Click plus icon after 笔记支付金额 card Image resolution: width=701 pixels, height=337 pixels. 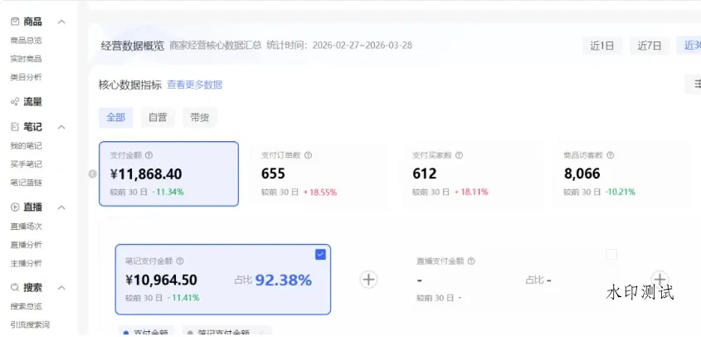(368, 280)
